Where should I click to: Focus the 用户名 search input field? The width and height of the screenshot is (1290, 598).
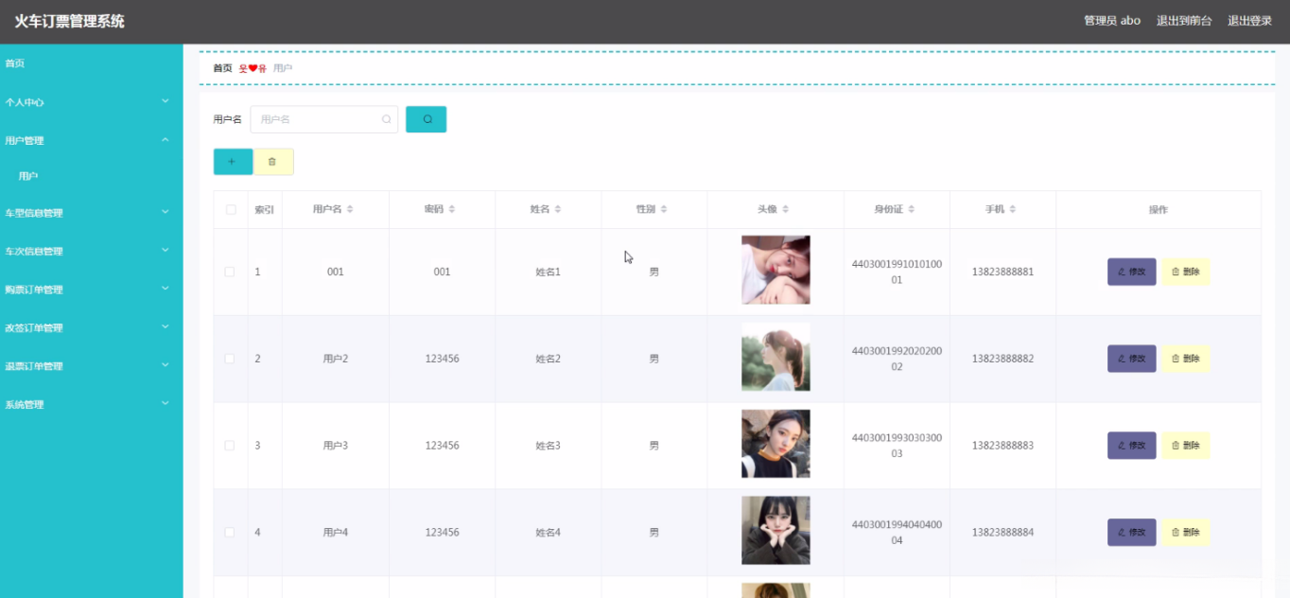click(323, 119)
